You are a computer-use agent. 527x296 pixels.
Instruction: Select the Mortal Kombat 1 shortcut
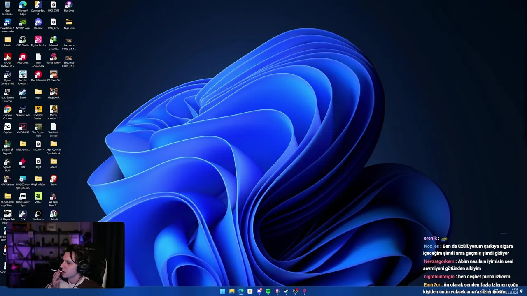point(23,78)
